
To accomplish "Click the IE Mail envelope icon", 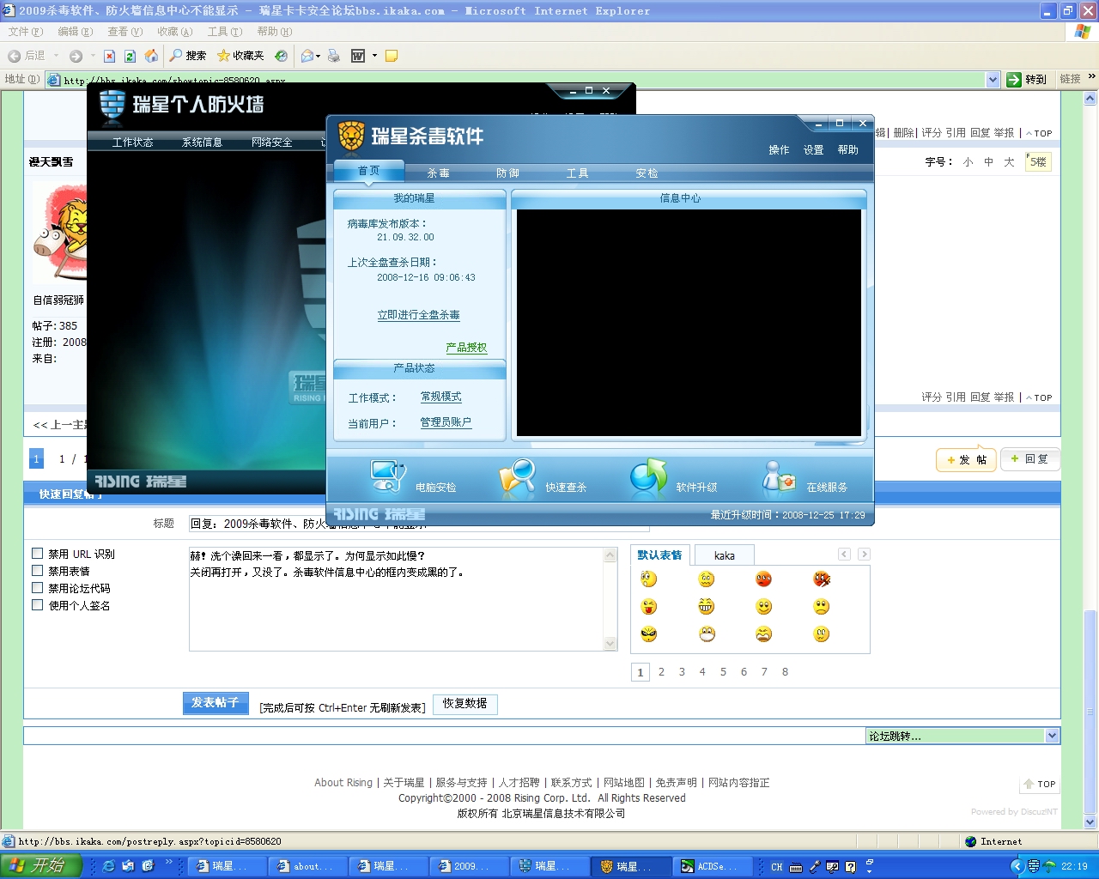I will point(307,56).
